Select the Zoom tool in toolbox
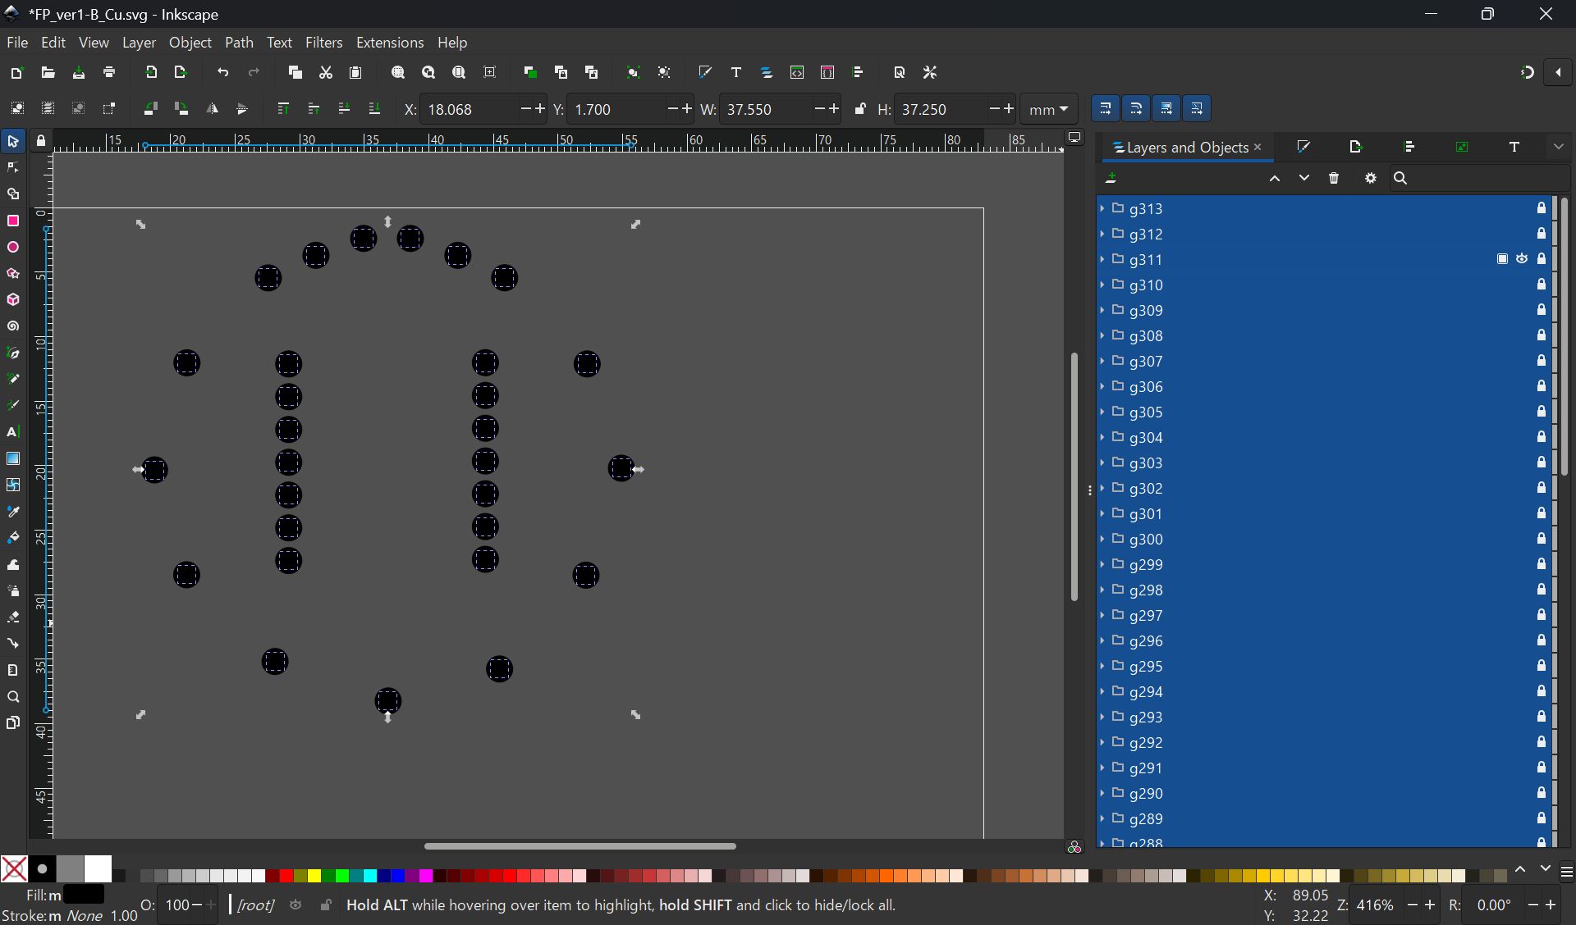 (x=13, y=697)
